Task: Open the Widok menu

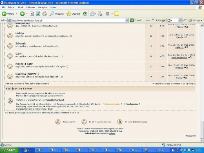Action: (20, 7)
